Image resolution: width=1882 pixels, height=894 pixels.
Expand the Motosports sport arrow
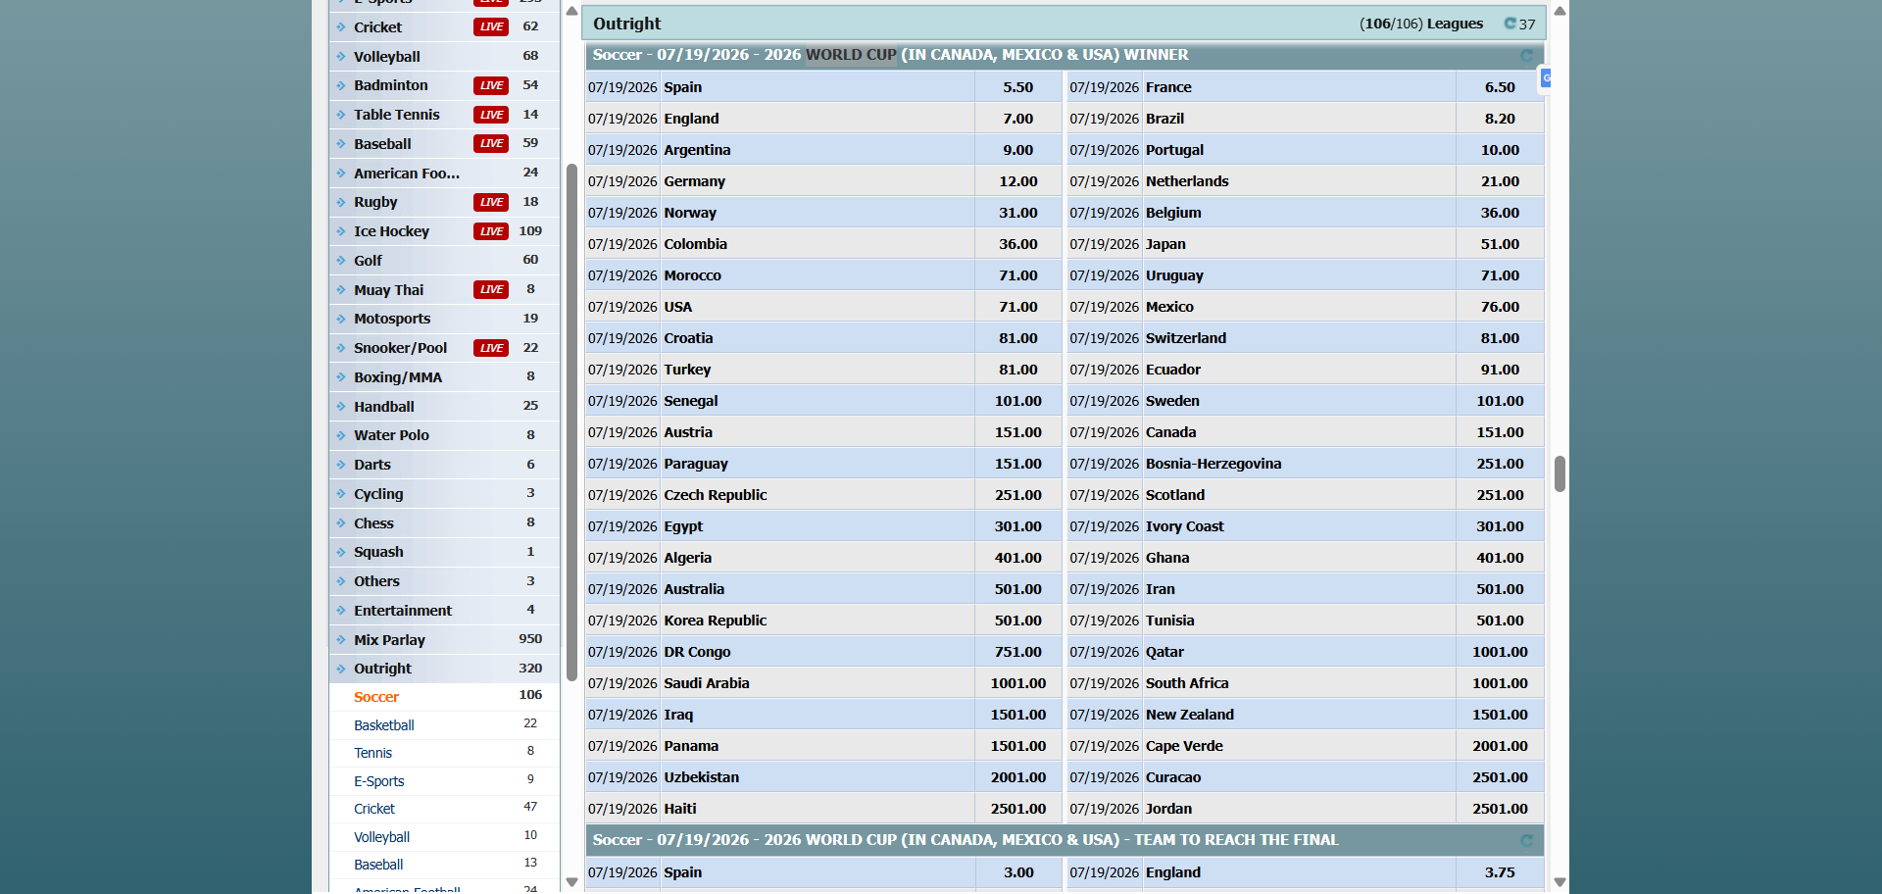pyautogui.click(x=341, y=319)
